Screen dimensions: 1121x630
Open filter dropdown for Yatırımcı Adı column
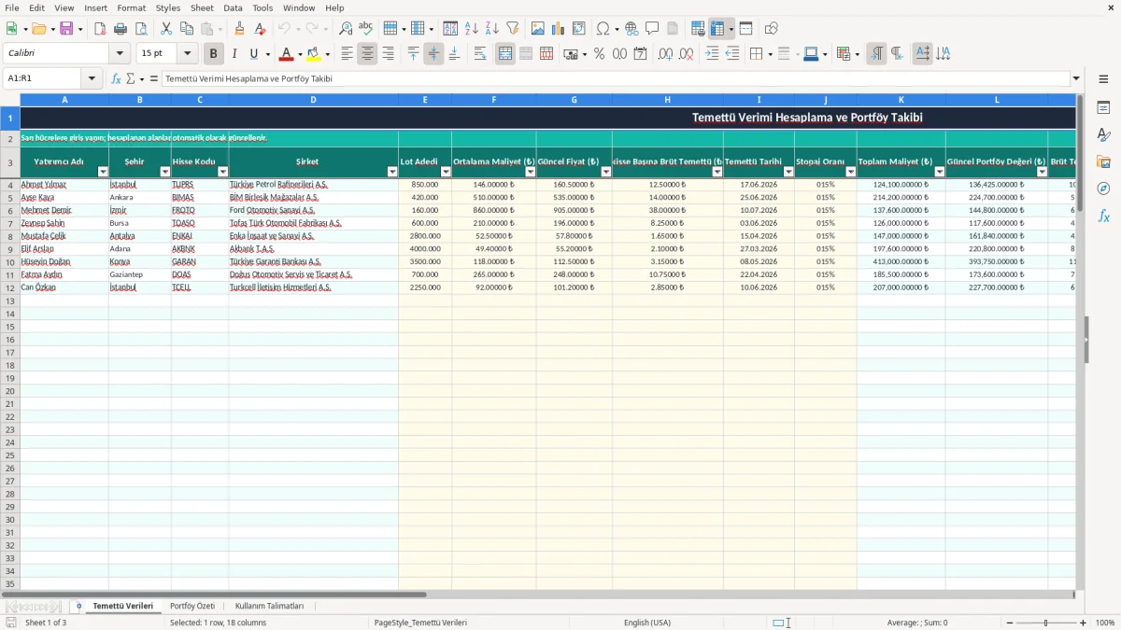[x=103, y=172]
